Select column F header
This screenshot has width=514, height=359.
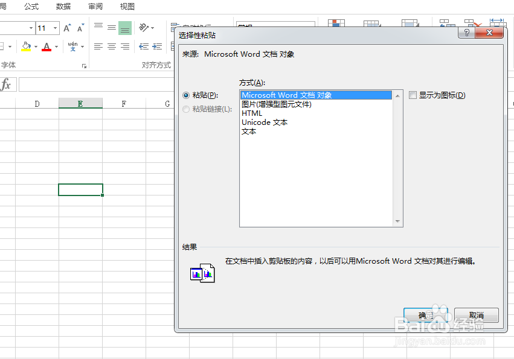(x=124, y=104)
